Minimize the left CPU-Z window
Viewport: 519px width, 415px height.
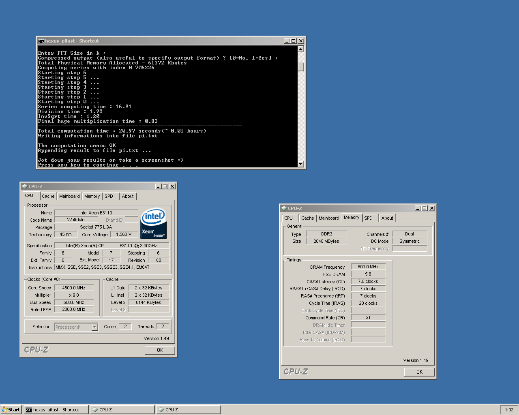158,186
